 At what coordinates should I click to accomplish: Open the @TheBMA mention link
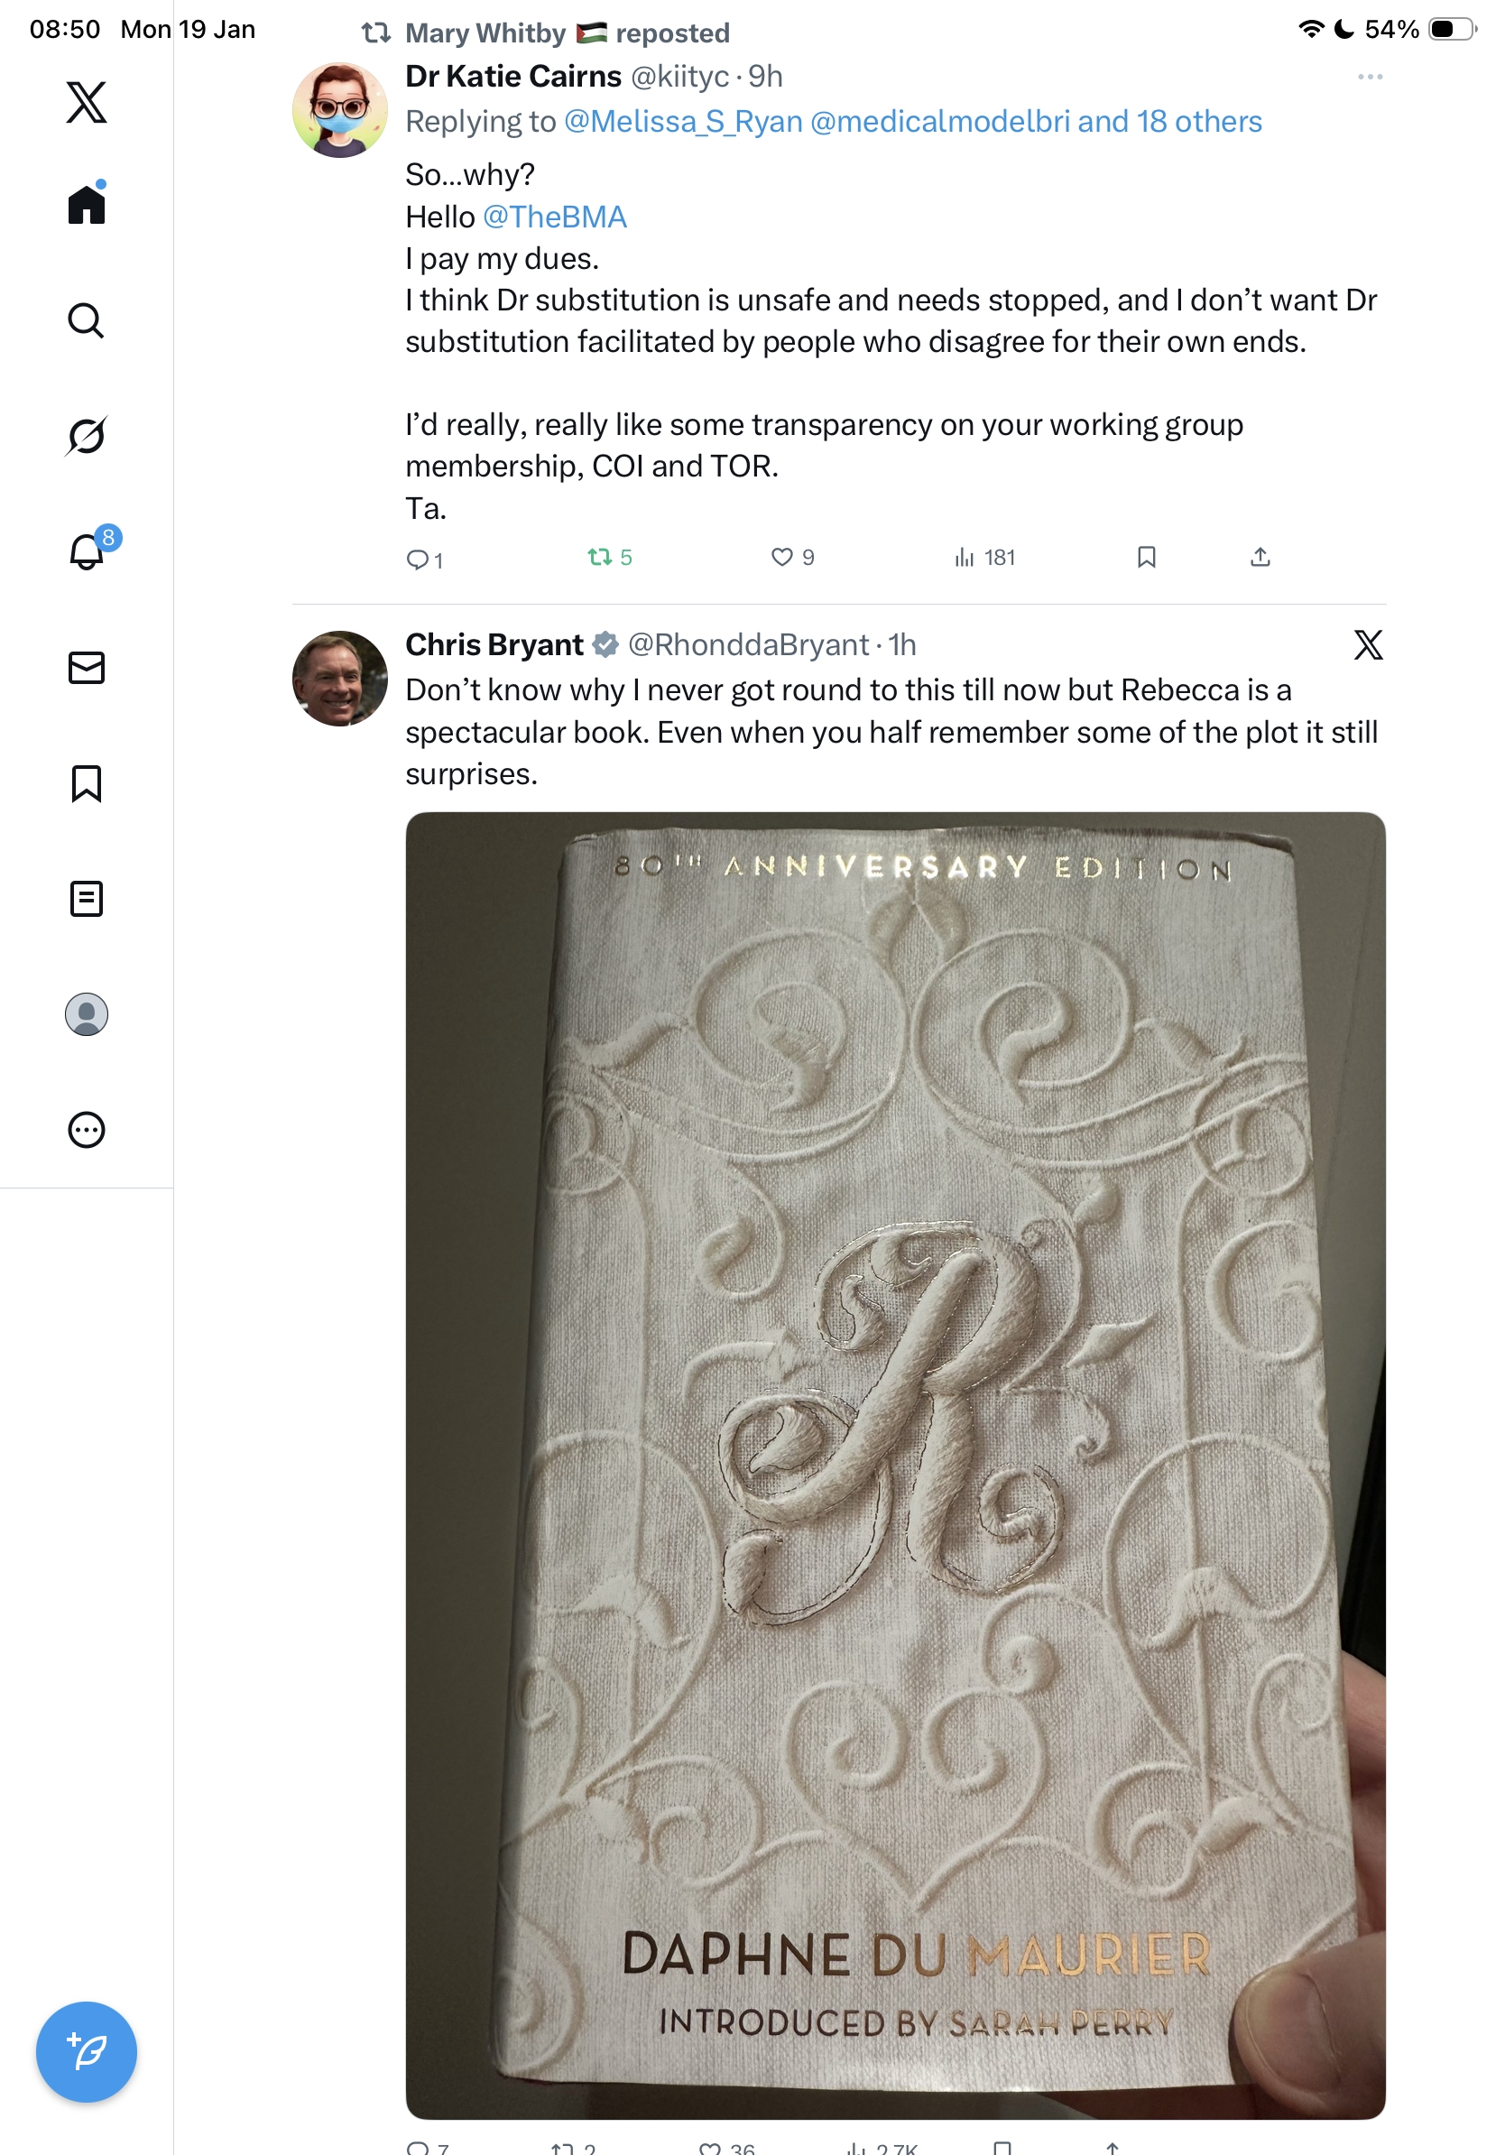(x=555, y=217)
